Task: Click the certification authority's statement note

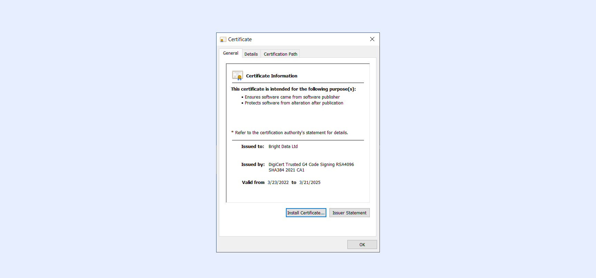Action: 289,133
